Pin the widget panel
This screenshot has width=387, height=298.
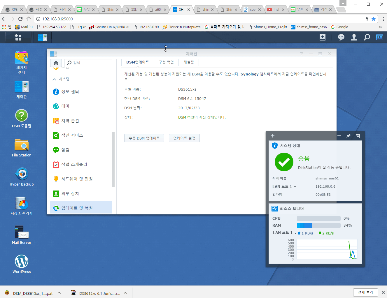[349, 136]
